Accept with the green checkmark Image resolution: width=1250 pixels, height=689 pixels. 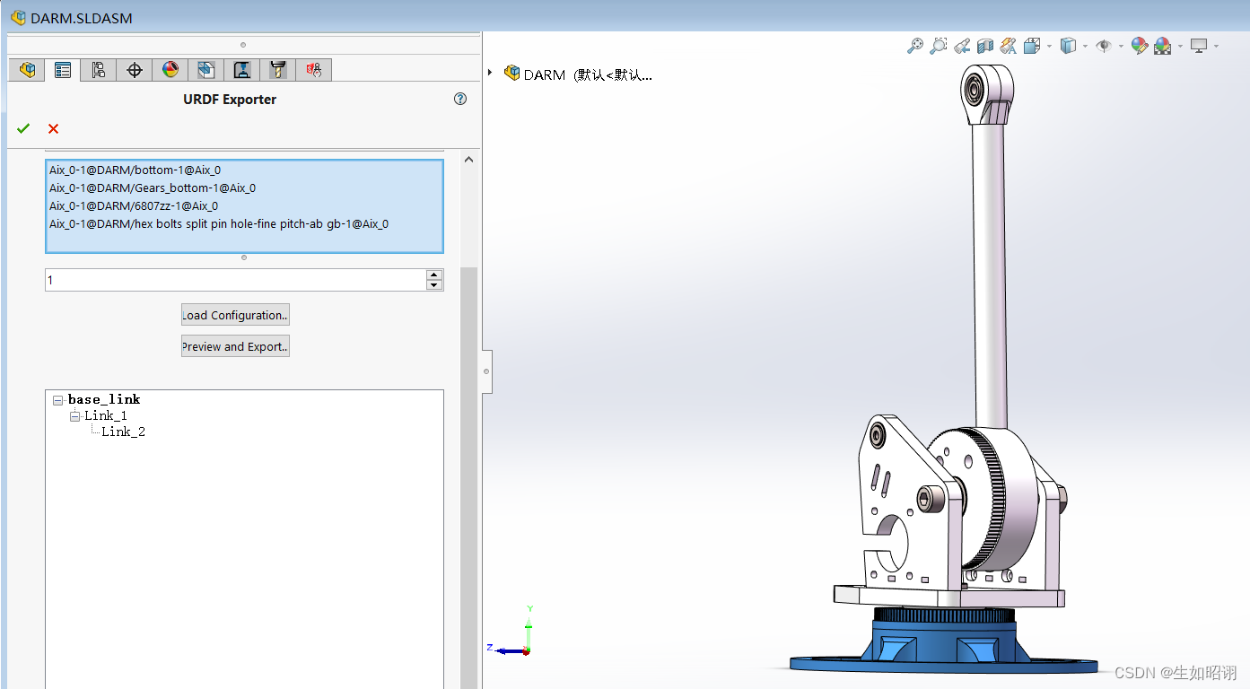(23, 128)
